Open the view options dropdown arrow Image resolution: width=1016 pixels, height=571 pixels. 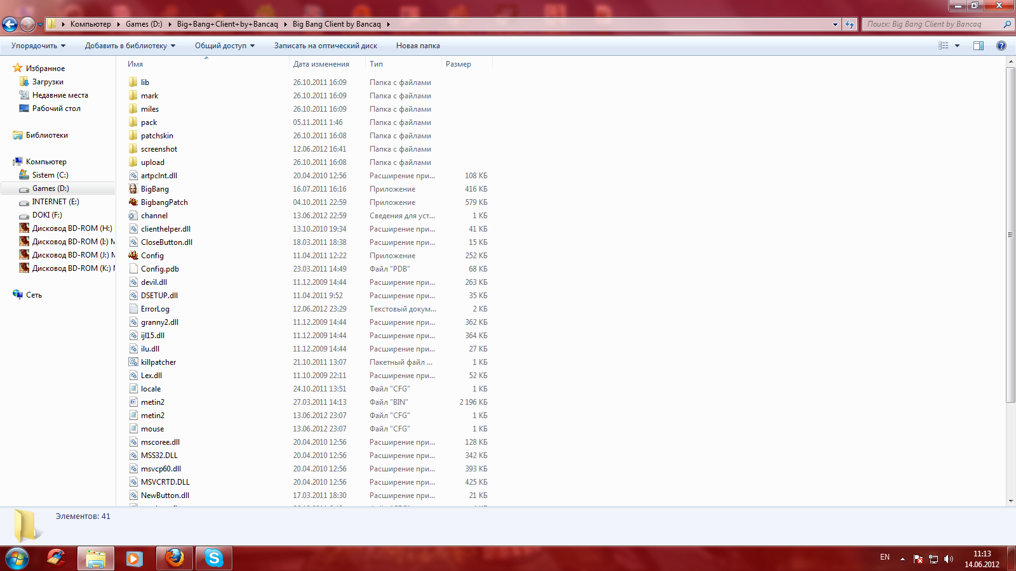tap(957, 46)
